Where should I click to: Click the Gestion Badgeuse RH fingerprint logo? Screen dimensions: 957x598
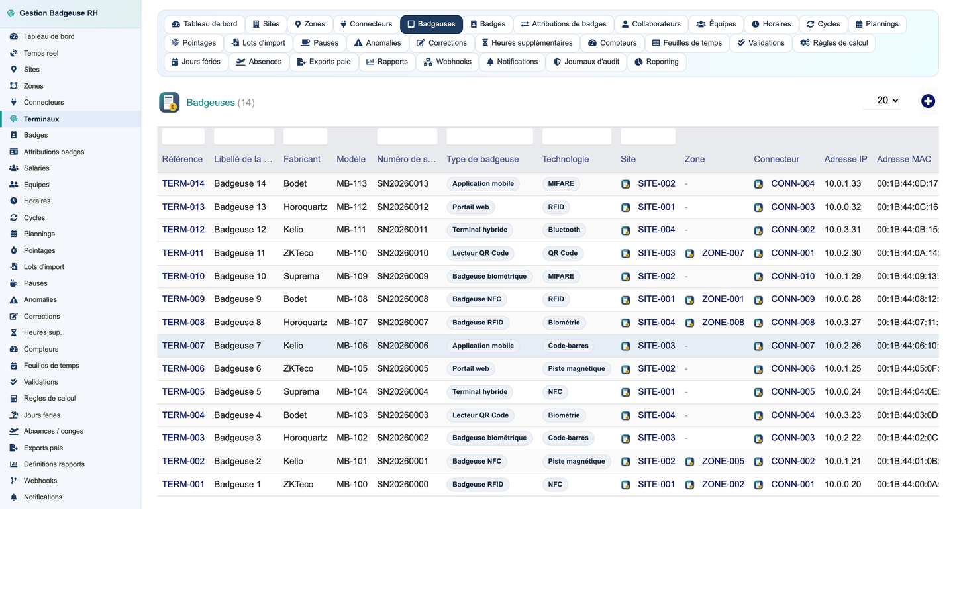coord(11,13)
